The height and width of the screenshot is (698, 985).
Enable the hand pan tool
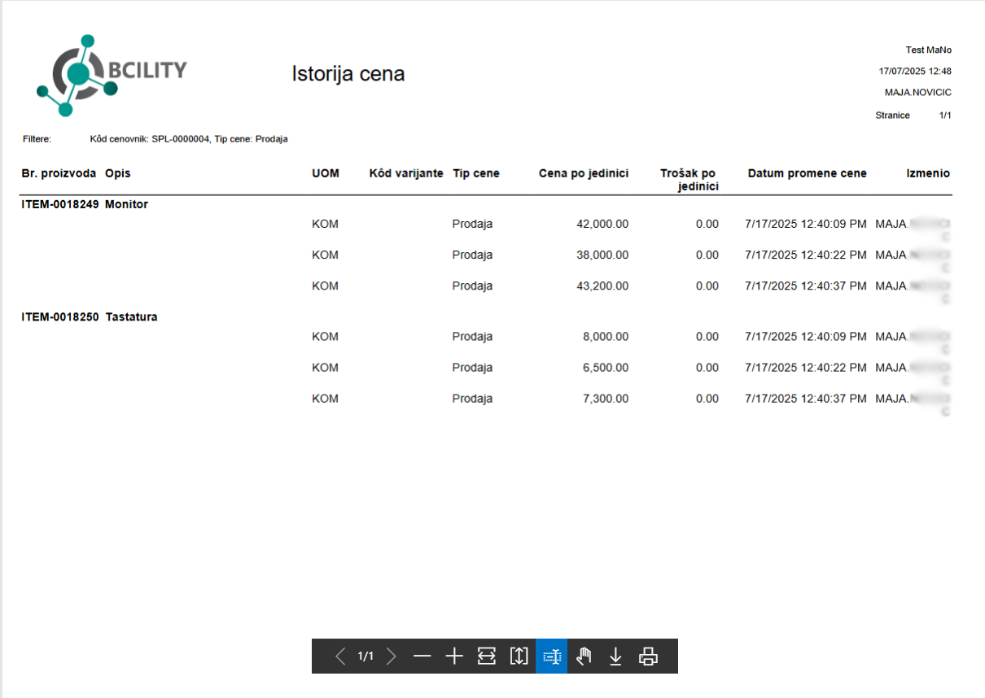[584, 657]
